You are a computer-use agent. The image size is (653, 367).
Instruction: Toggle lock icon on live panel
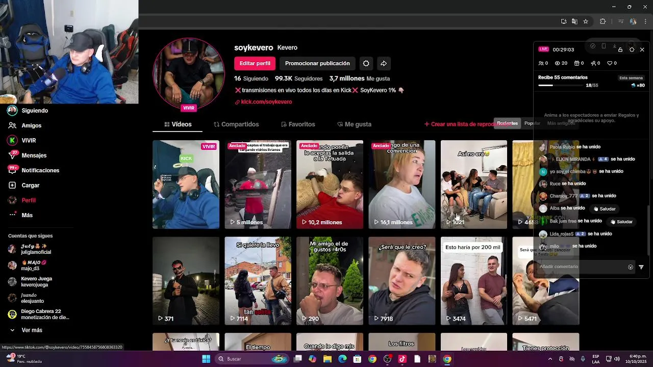point(620,49)
